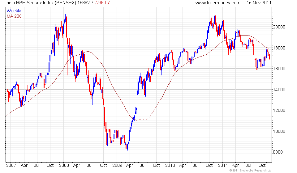Click the Jul label between 2010 and 2011
Viewport: 297px width, 173px height.
click(196, 166)
